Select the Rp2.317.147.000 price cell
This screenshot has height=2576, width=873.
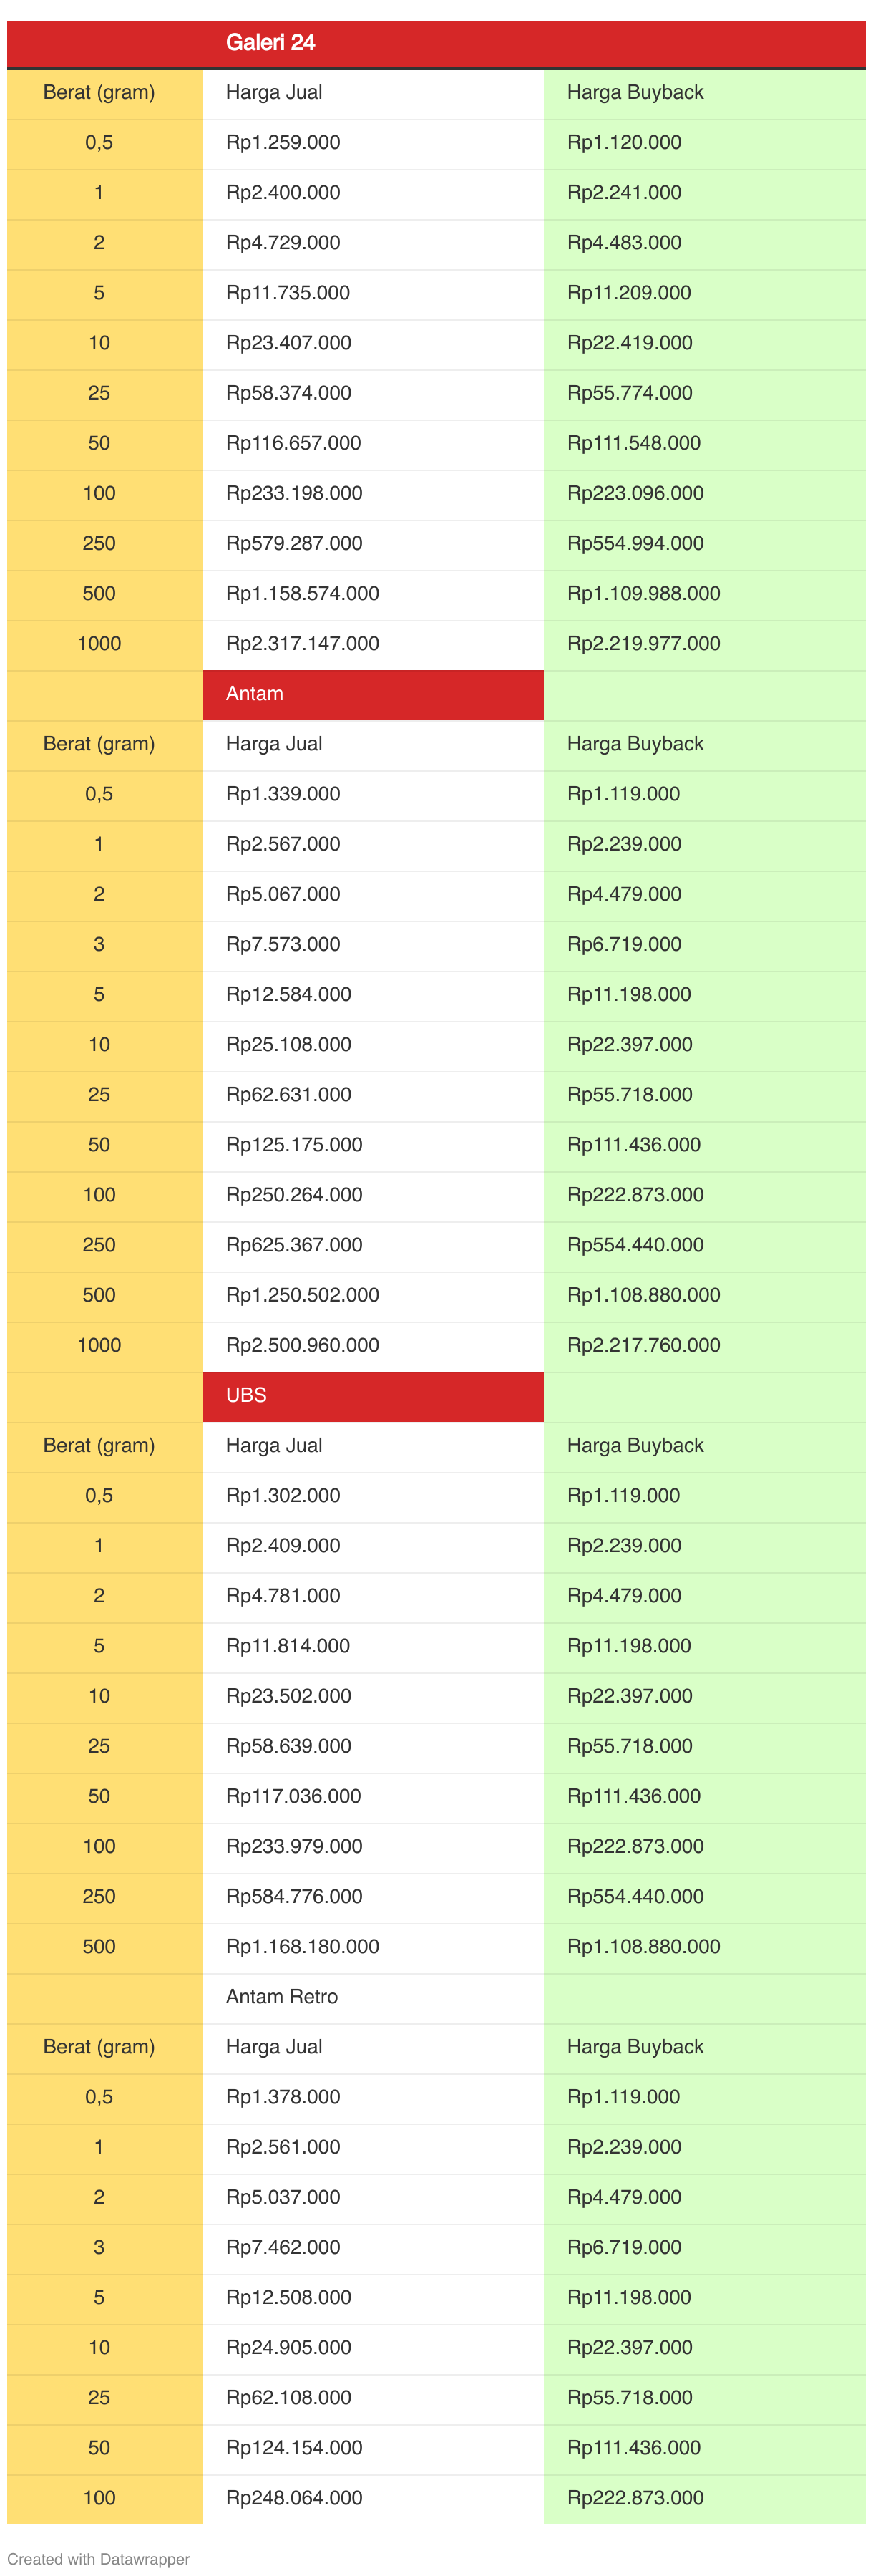pyautogui.click(x=302, y=644)
